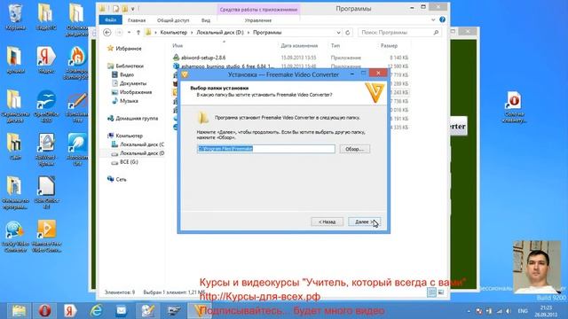Launch the Hamster Free Video Converter shortcut
568x319 pixels.
(x=46, y=237)
